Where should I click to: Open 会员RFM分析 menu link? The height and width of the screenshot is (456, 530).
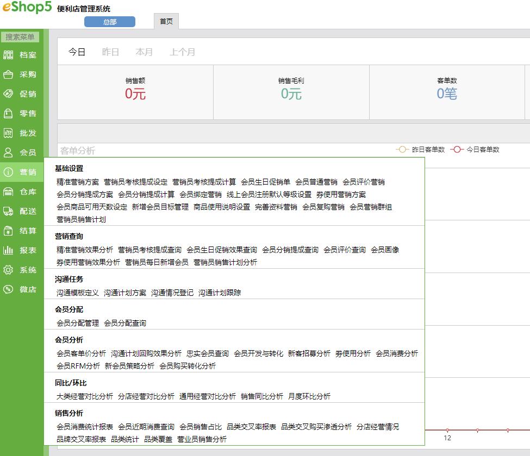click(x=78, y=366)
